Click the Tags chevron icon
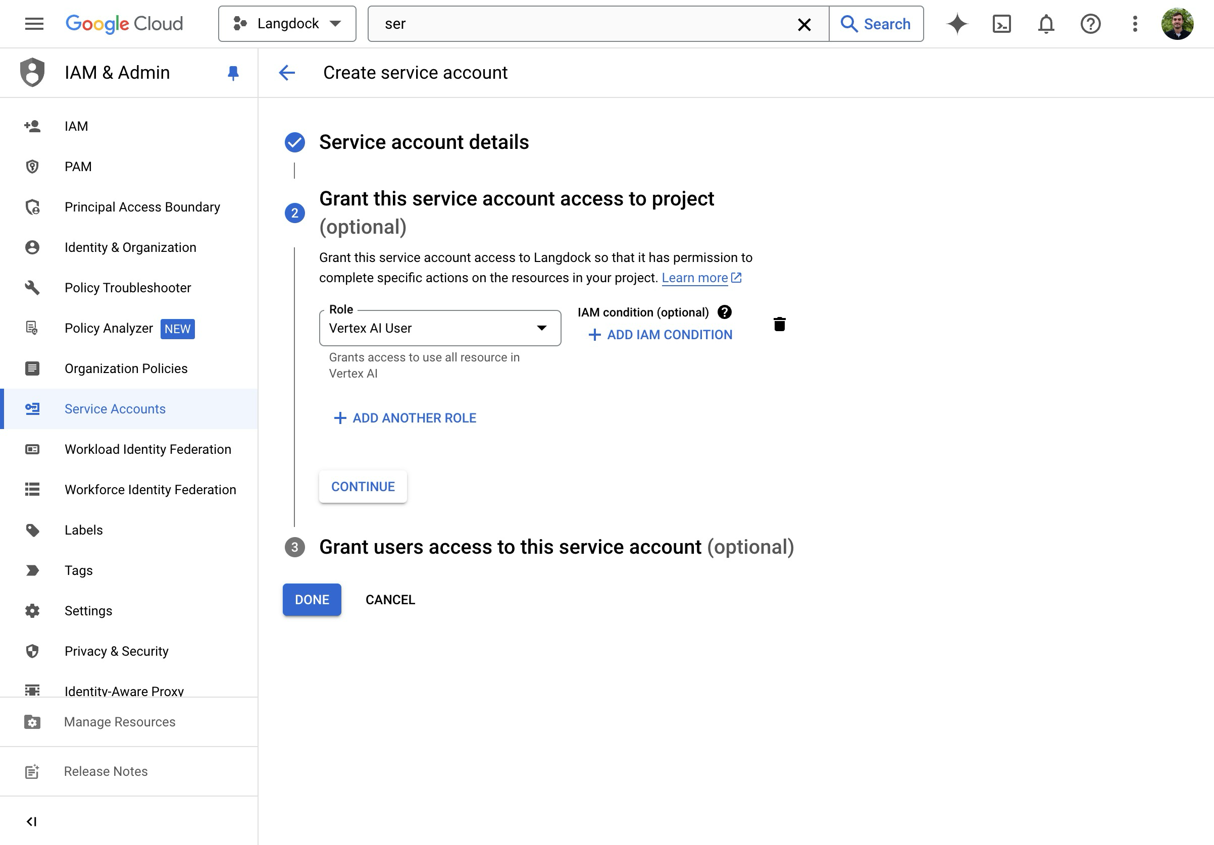This screenshot has width=1214, height=845. click(x=32, y=570)
